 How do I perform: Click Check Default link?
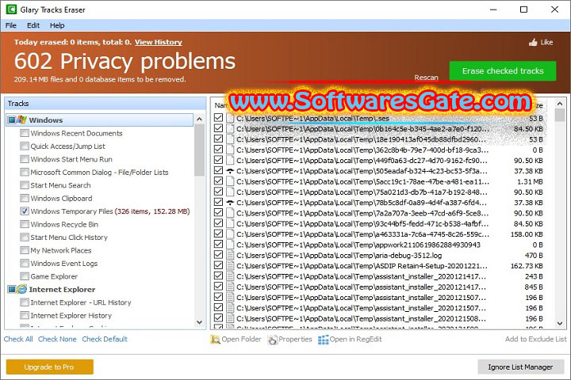coord(105,340)
